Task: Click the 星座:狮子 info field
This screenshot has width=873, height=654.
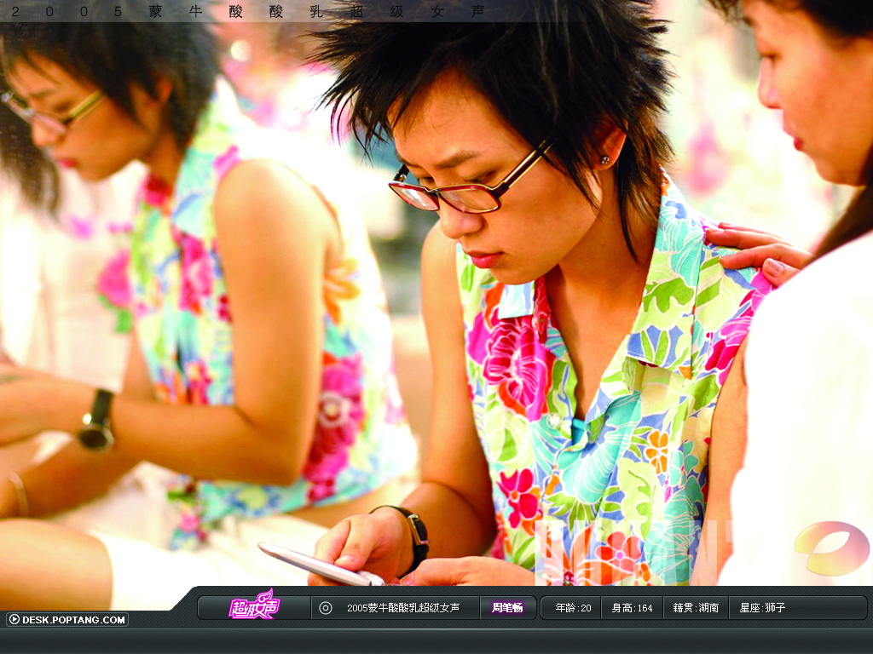Action: (x=763, y=608)
